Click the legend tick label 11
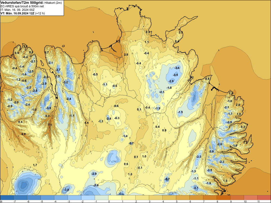This screenshot has width=271, height=203. point(258,201)
